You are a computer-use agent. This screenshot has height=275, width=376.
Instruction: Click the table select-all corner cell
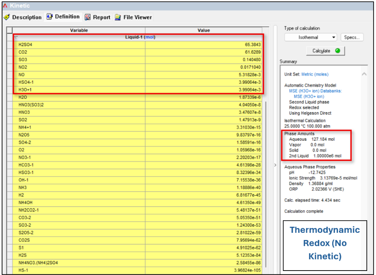tap(9, 30)
